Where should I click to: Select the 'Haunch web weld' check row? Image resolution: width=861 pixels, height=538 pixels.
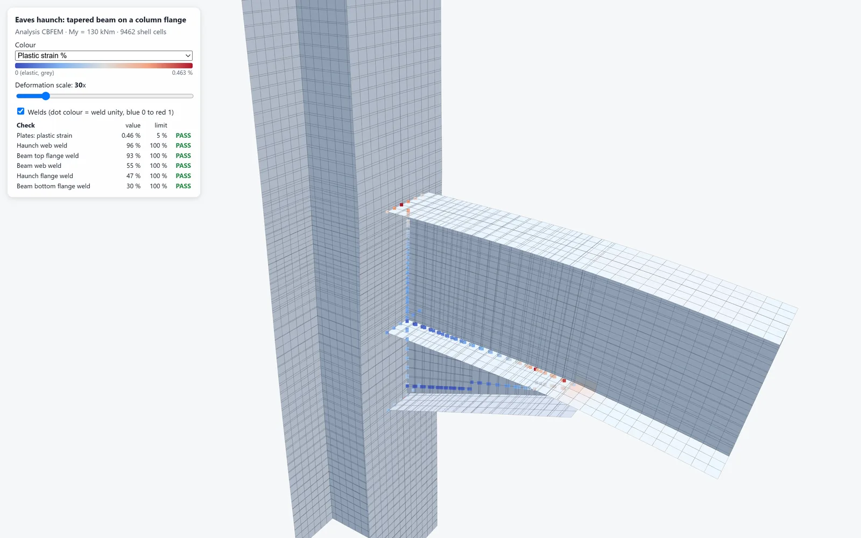tap(104, 145)
